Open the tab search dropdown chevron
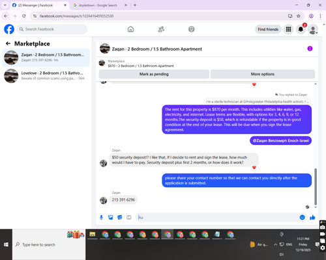 pyautogui.click(x=5, y=5)
